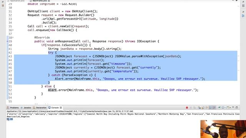Screen dimensions: 246x138
Task: Open the Declaration tab
Action: 40,108
